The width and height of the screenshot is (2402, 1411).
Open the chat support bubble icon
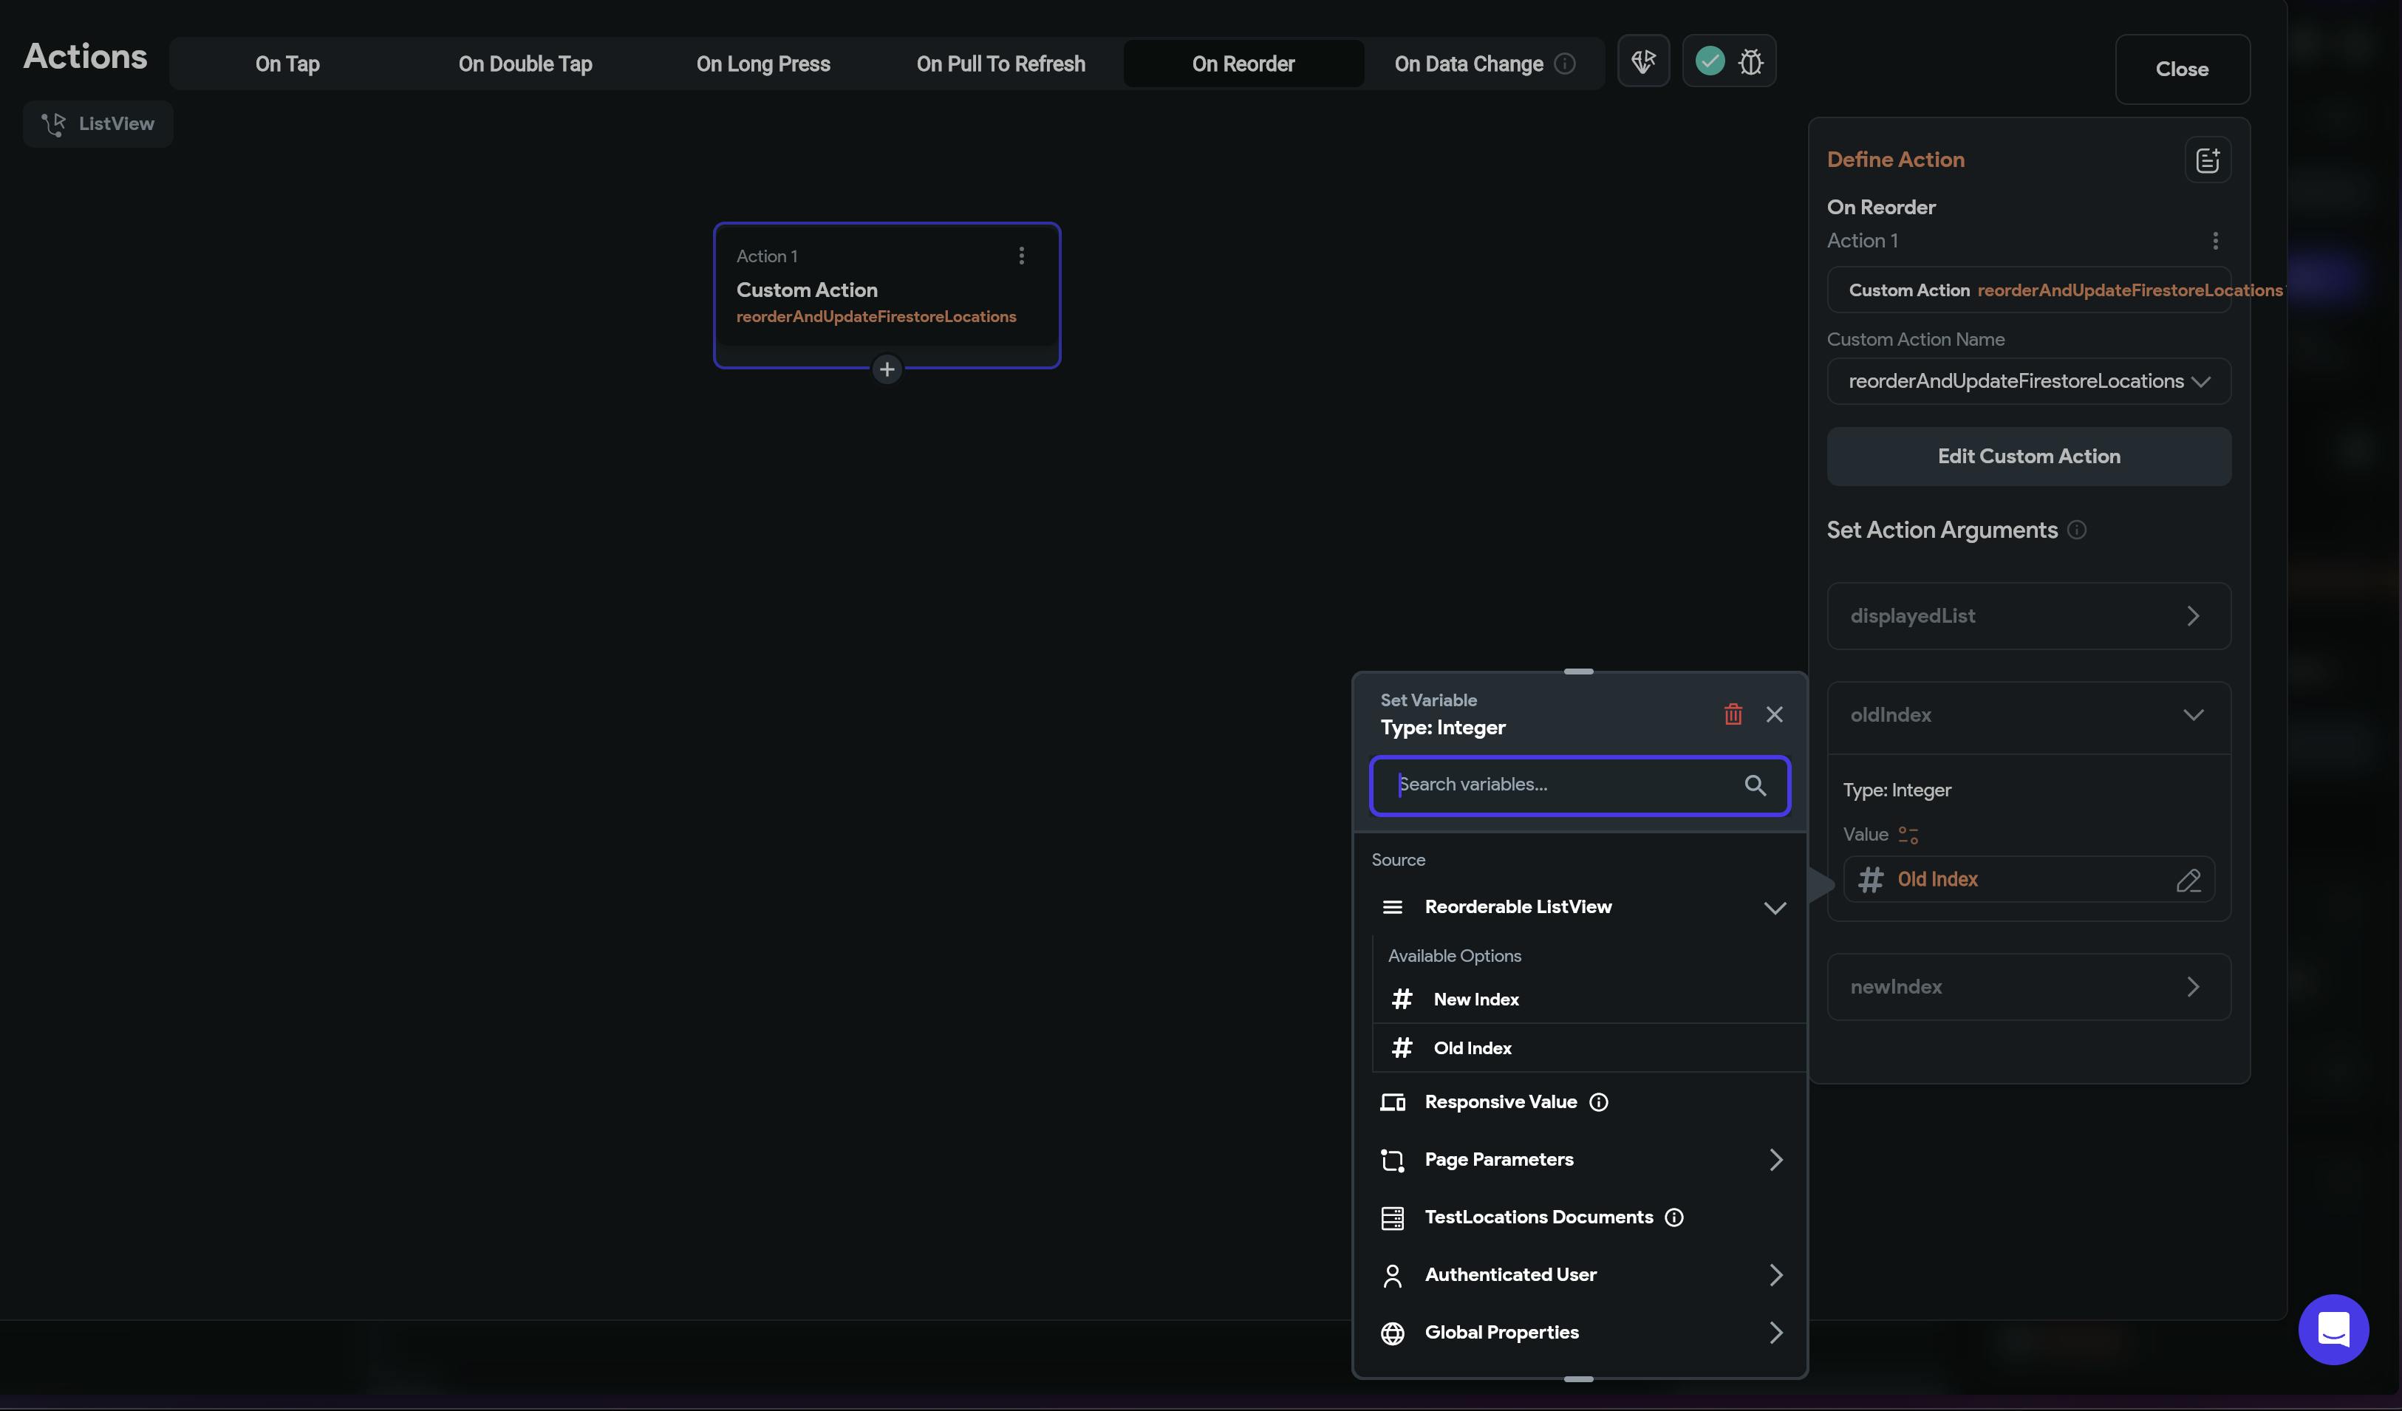coord(2333,1329)
